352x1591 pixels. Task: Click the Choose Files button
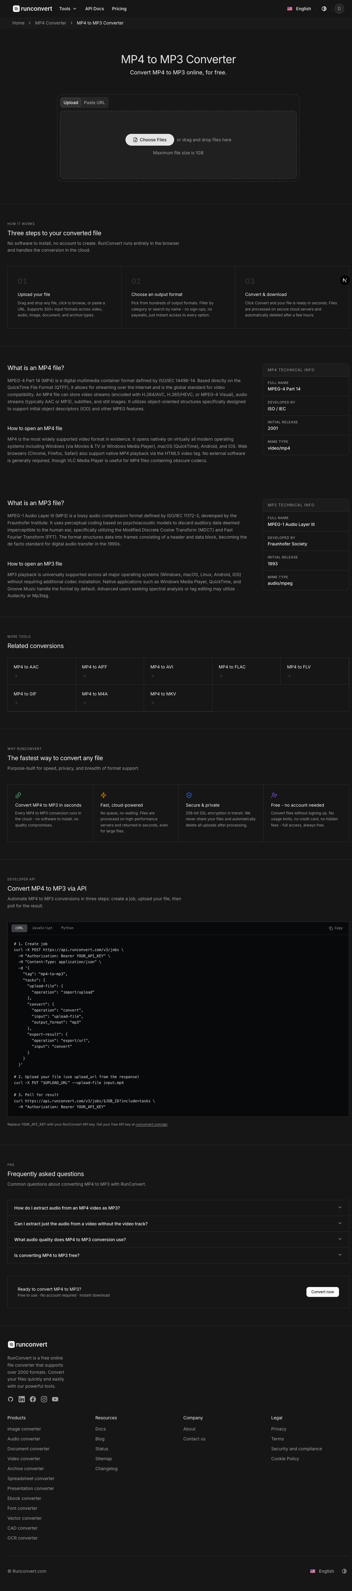(149, 139)
